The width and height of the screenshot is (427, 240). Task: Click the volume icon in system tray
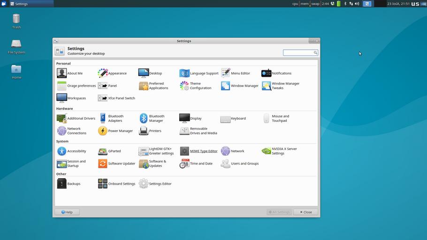pos(357,4)
